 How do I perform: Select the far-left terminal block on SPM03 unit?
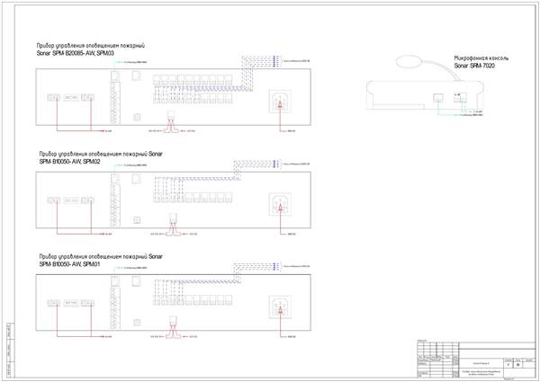click(x=53, y=98)
